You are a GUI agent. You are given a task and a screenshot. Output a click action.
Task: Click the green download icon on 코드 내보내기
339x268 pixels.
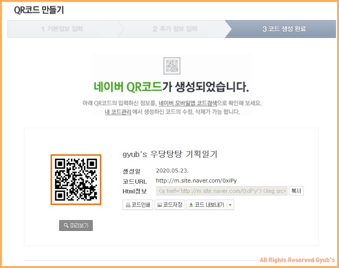click(x=191, y=205)
